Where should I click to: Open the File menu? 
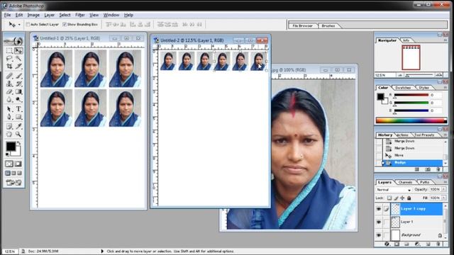pyautogui.click(x=8, y=15)
